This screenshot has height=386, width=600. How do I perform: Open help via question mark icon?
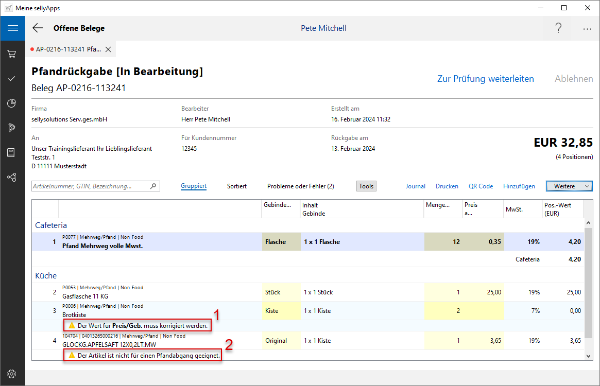point(558,28)
